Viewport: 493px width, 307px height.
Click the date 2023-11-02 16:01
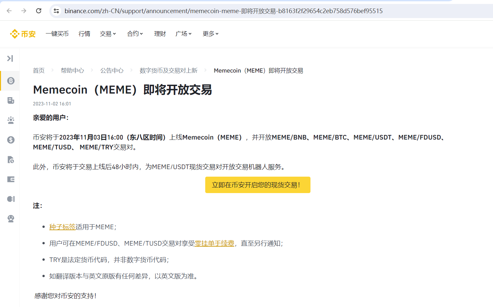coord(52,104)
